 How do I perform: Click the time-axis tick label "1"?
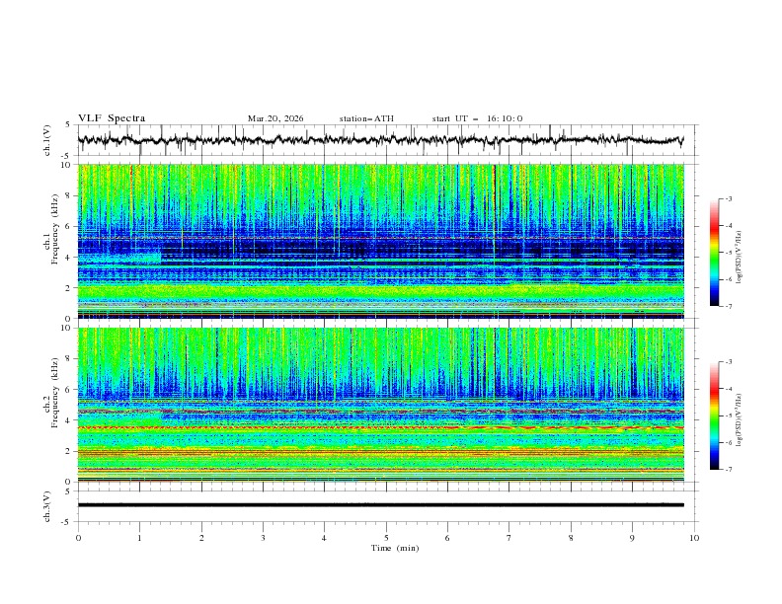[x=139, y=538]
